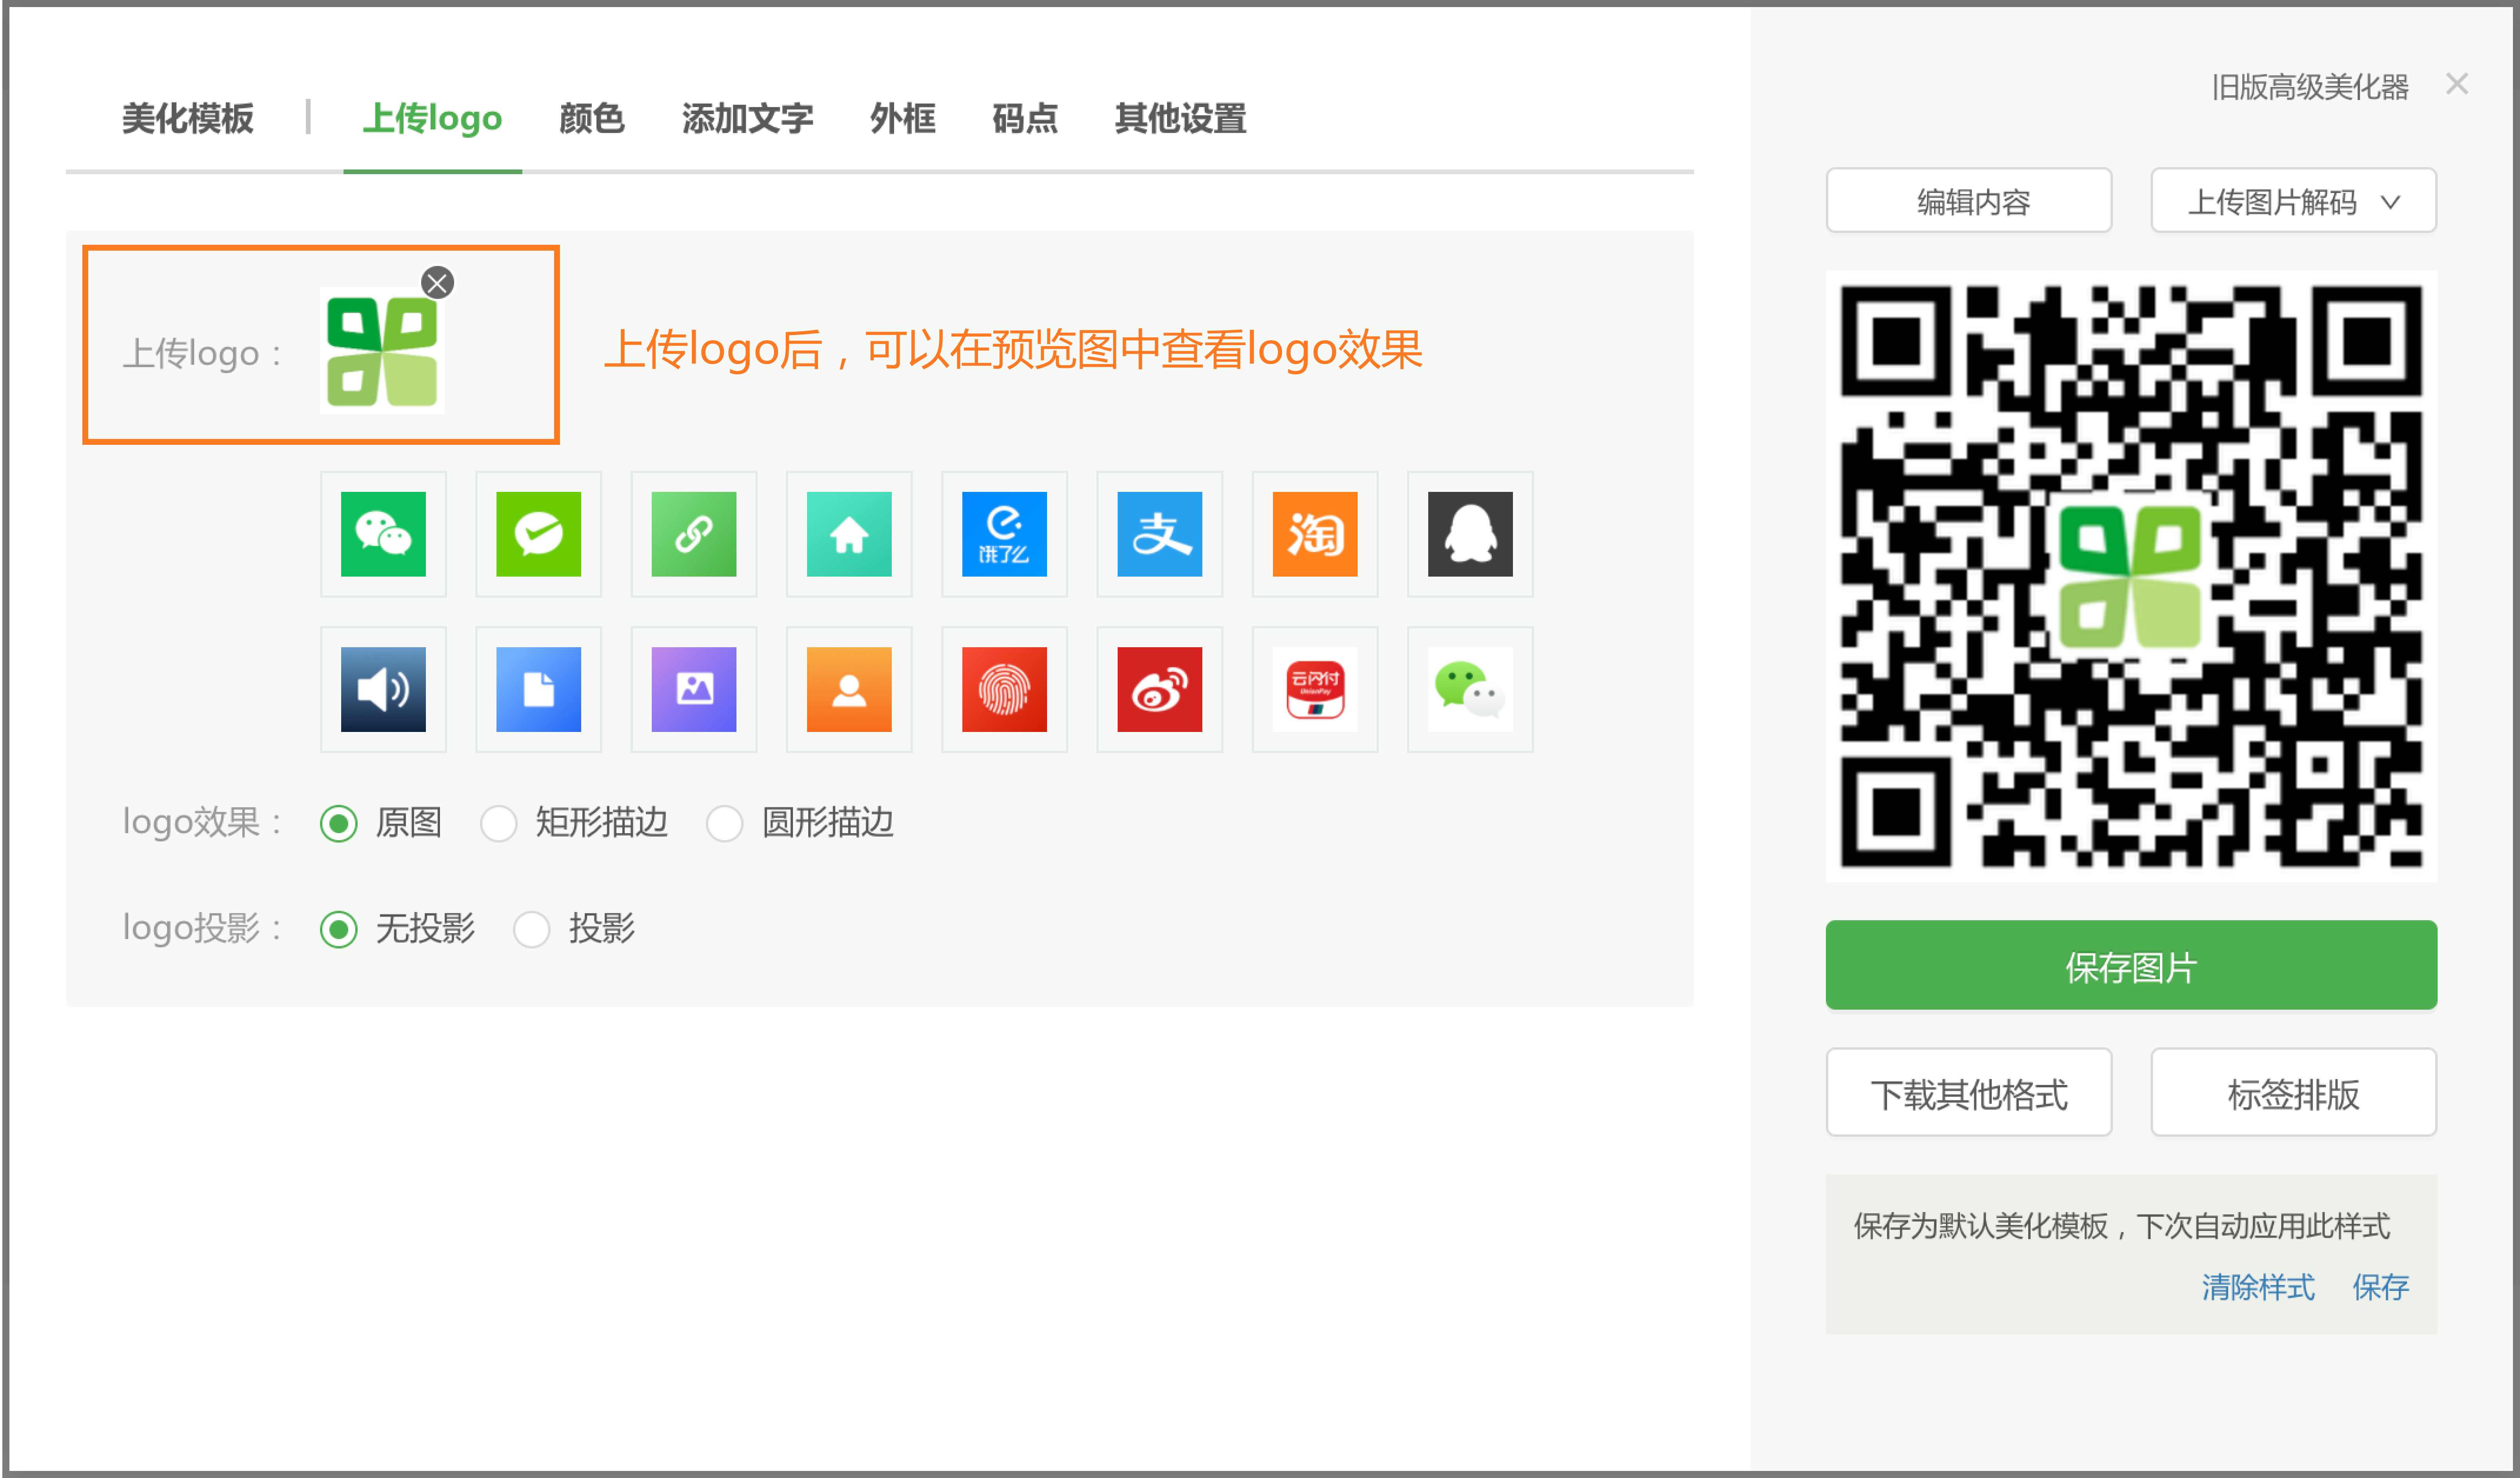Select the UnionPay 云闪付 logo
Viewport: 2520px width, 1478px height.
[x=1315, y=689]
